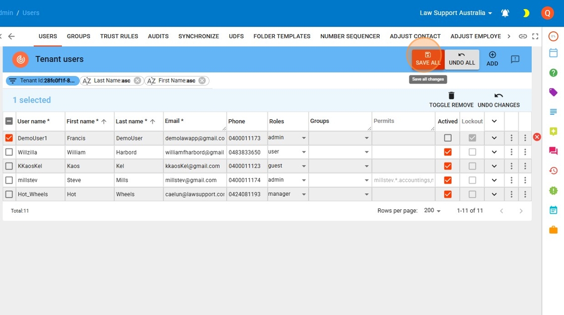564x315 pixels.
Task: Open Roles dropdown for Hot_Wheels
Action: pyautogui.click(x=304, y=194)
